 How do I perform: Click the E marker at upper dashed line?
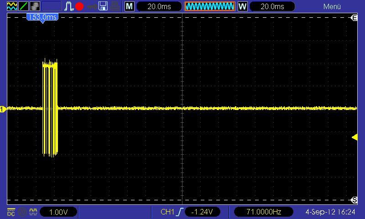click(355, 18)
